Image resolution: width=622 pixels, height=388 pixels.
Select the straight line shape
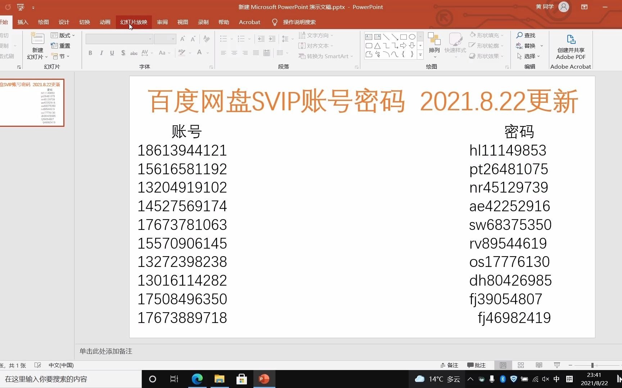pos(386,37)
